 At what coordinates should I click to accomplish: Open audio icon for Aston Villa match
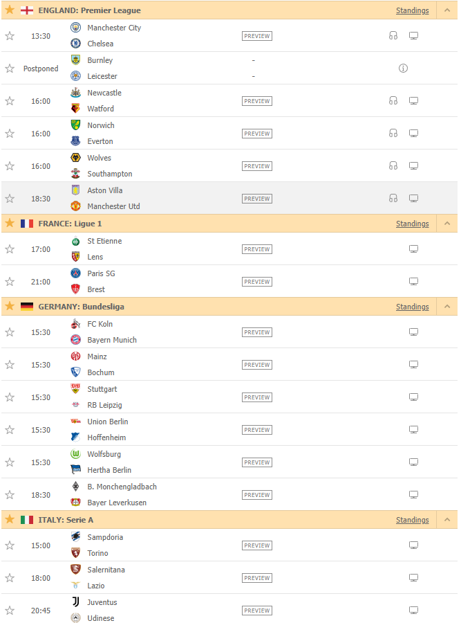[393, 198]
